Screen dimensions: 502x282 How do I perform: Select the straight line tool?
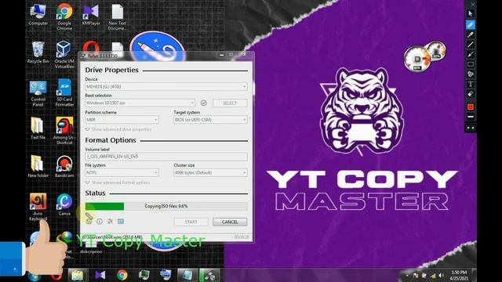(x=471, y=45)
